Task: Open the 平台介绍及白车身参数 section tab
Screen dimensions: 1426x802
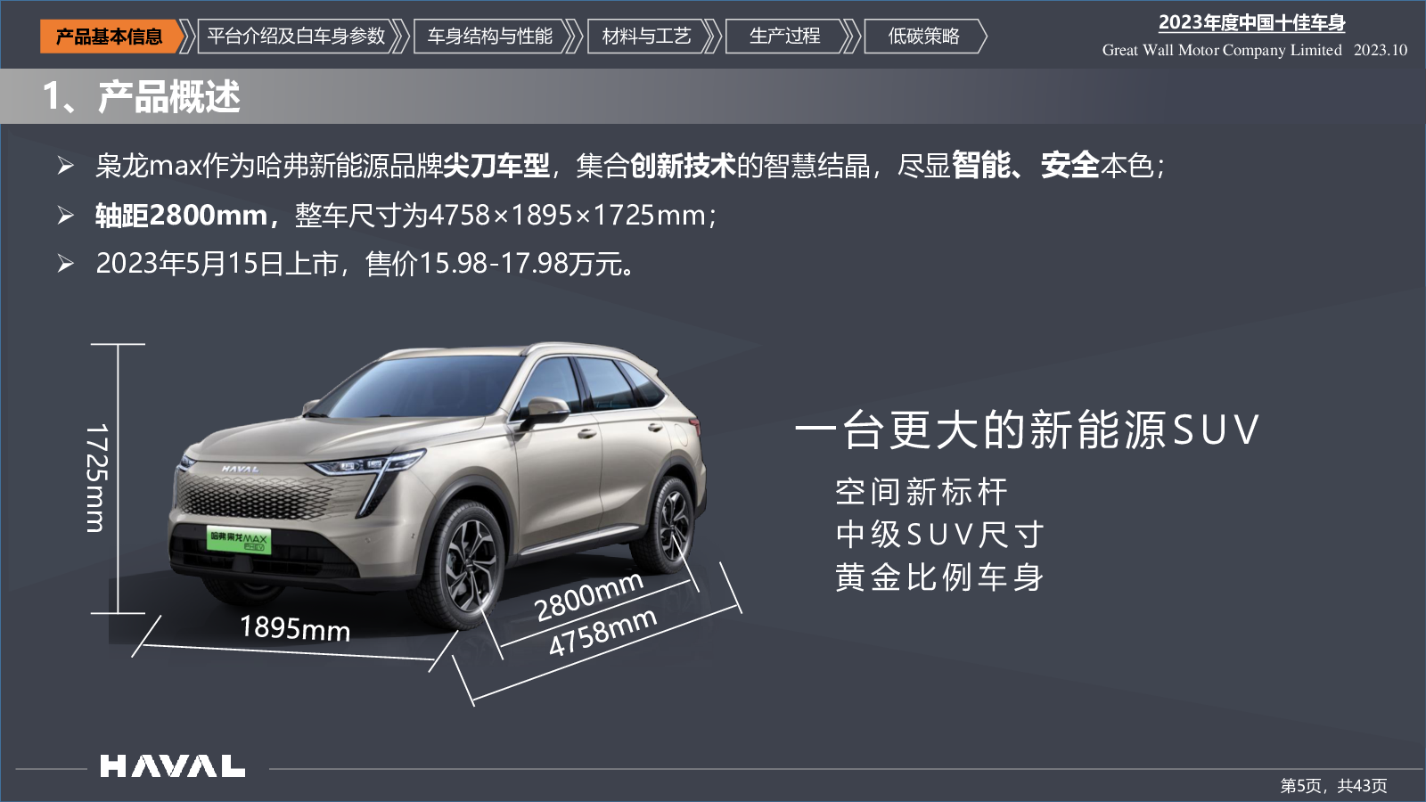Action: click(x=296, y=37)
